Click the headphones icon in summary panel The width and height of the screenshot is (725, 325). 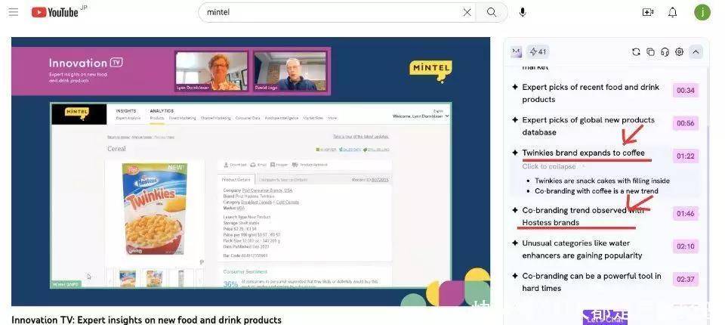[x=665, y=52]
